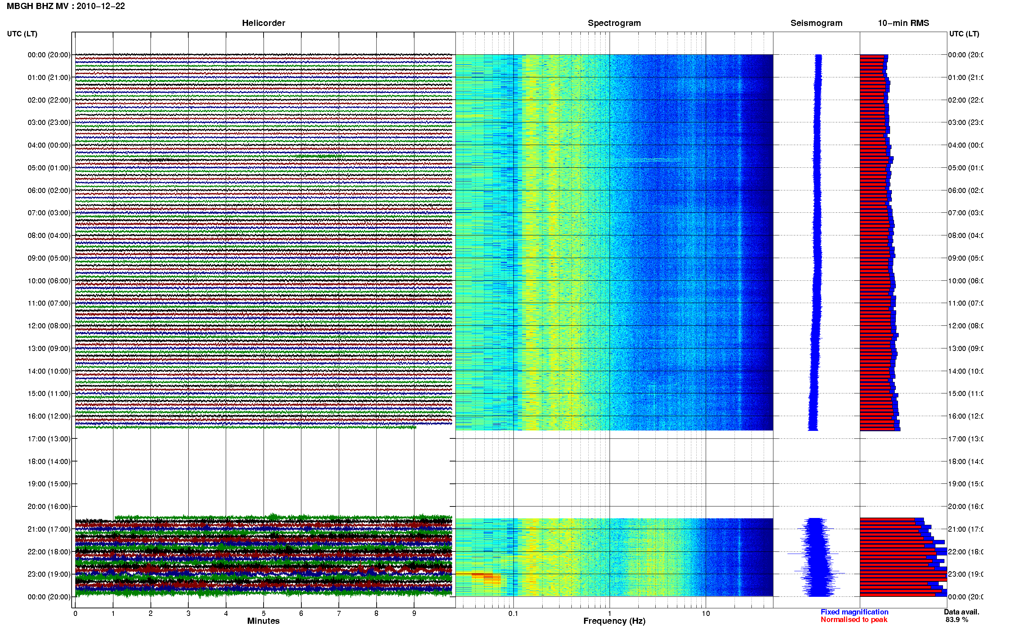Click left time label '03:00 (23:00)'
Screen dimensions: 1024x640
49,122
